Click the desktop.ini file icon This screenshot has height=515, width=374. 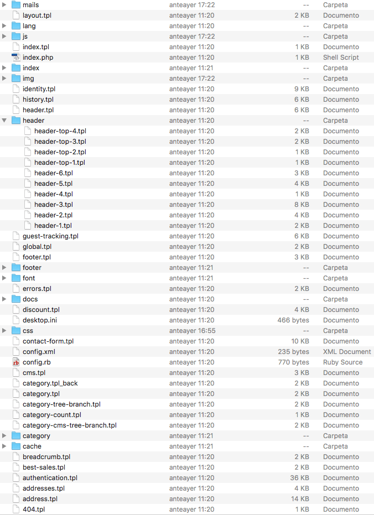pos(15,320)
